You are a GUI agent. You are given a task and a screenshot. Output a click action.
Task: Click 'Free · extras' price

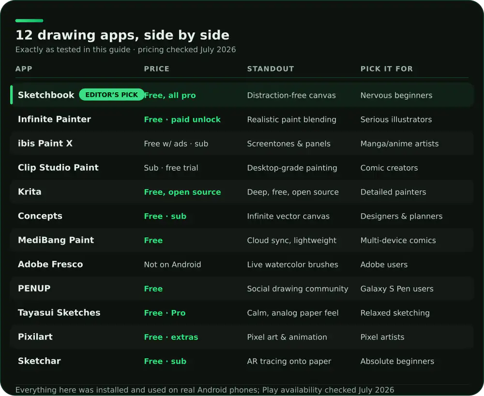(x=171, y=337)
